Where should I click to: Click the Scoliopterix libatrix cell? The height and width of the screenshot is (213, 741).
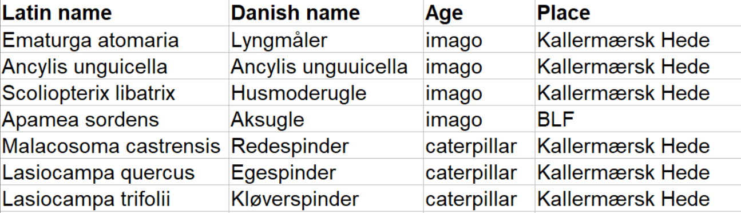[114, 93]
